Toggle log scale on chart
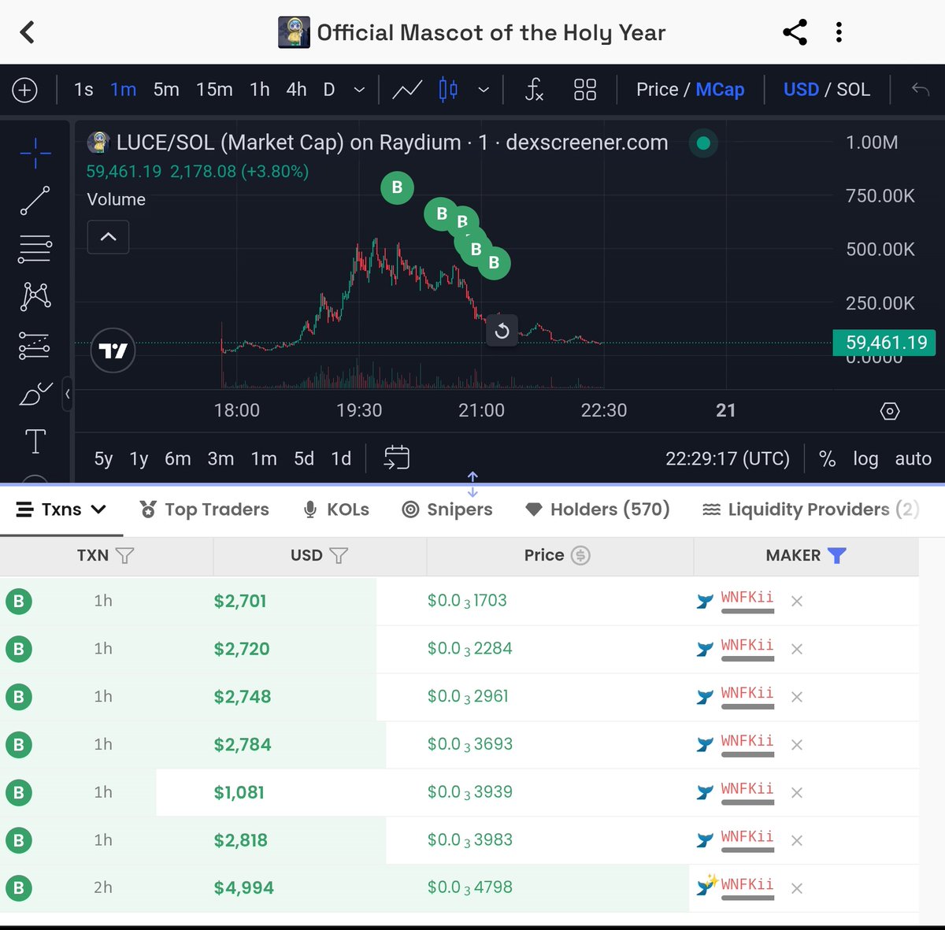Viewport: 945px width, 930px height. (865, 459)
